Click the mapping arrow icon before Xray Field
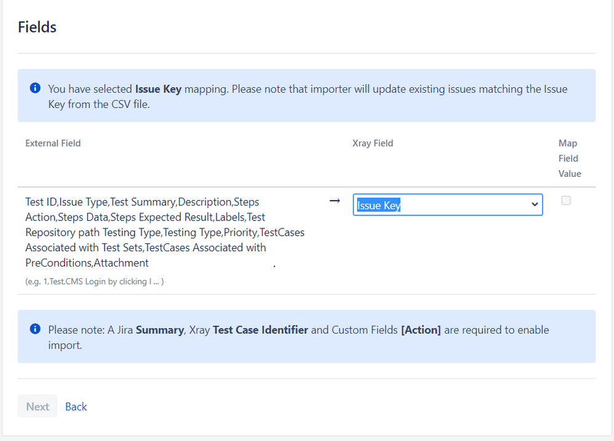Viewport: 614px width, 441px height. (x=335, y=201)
